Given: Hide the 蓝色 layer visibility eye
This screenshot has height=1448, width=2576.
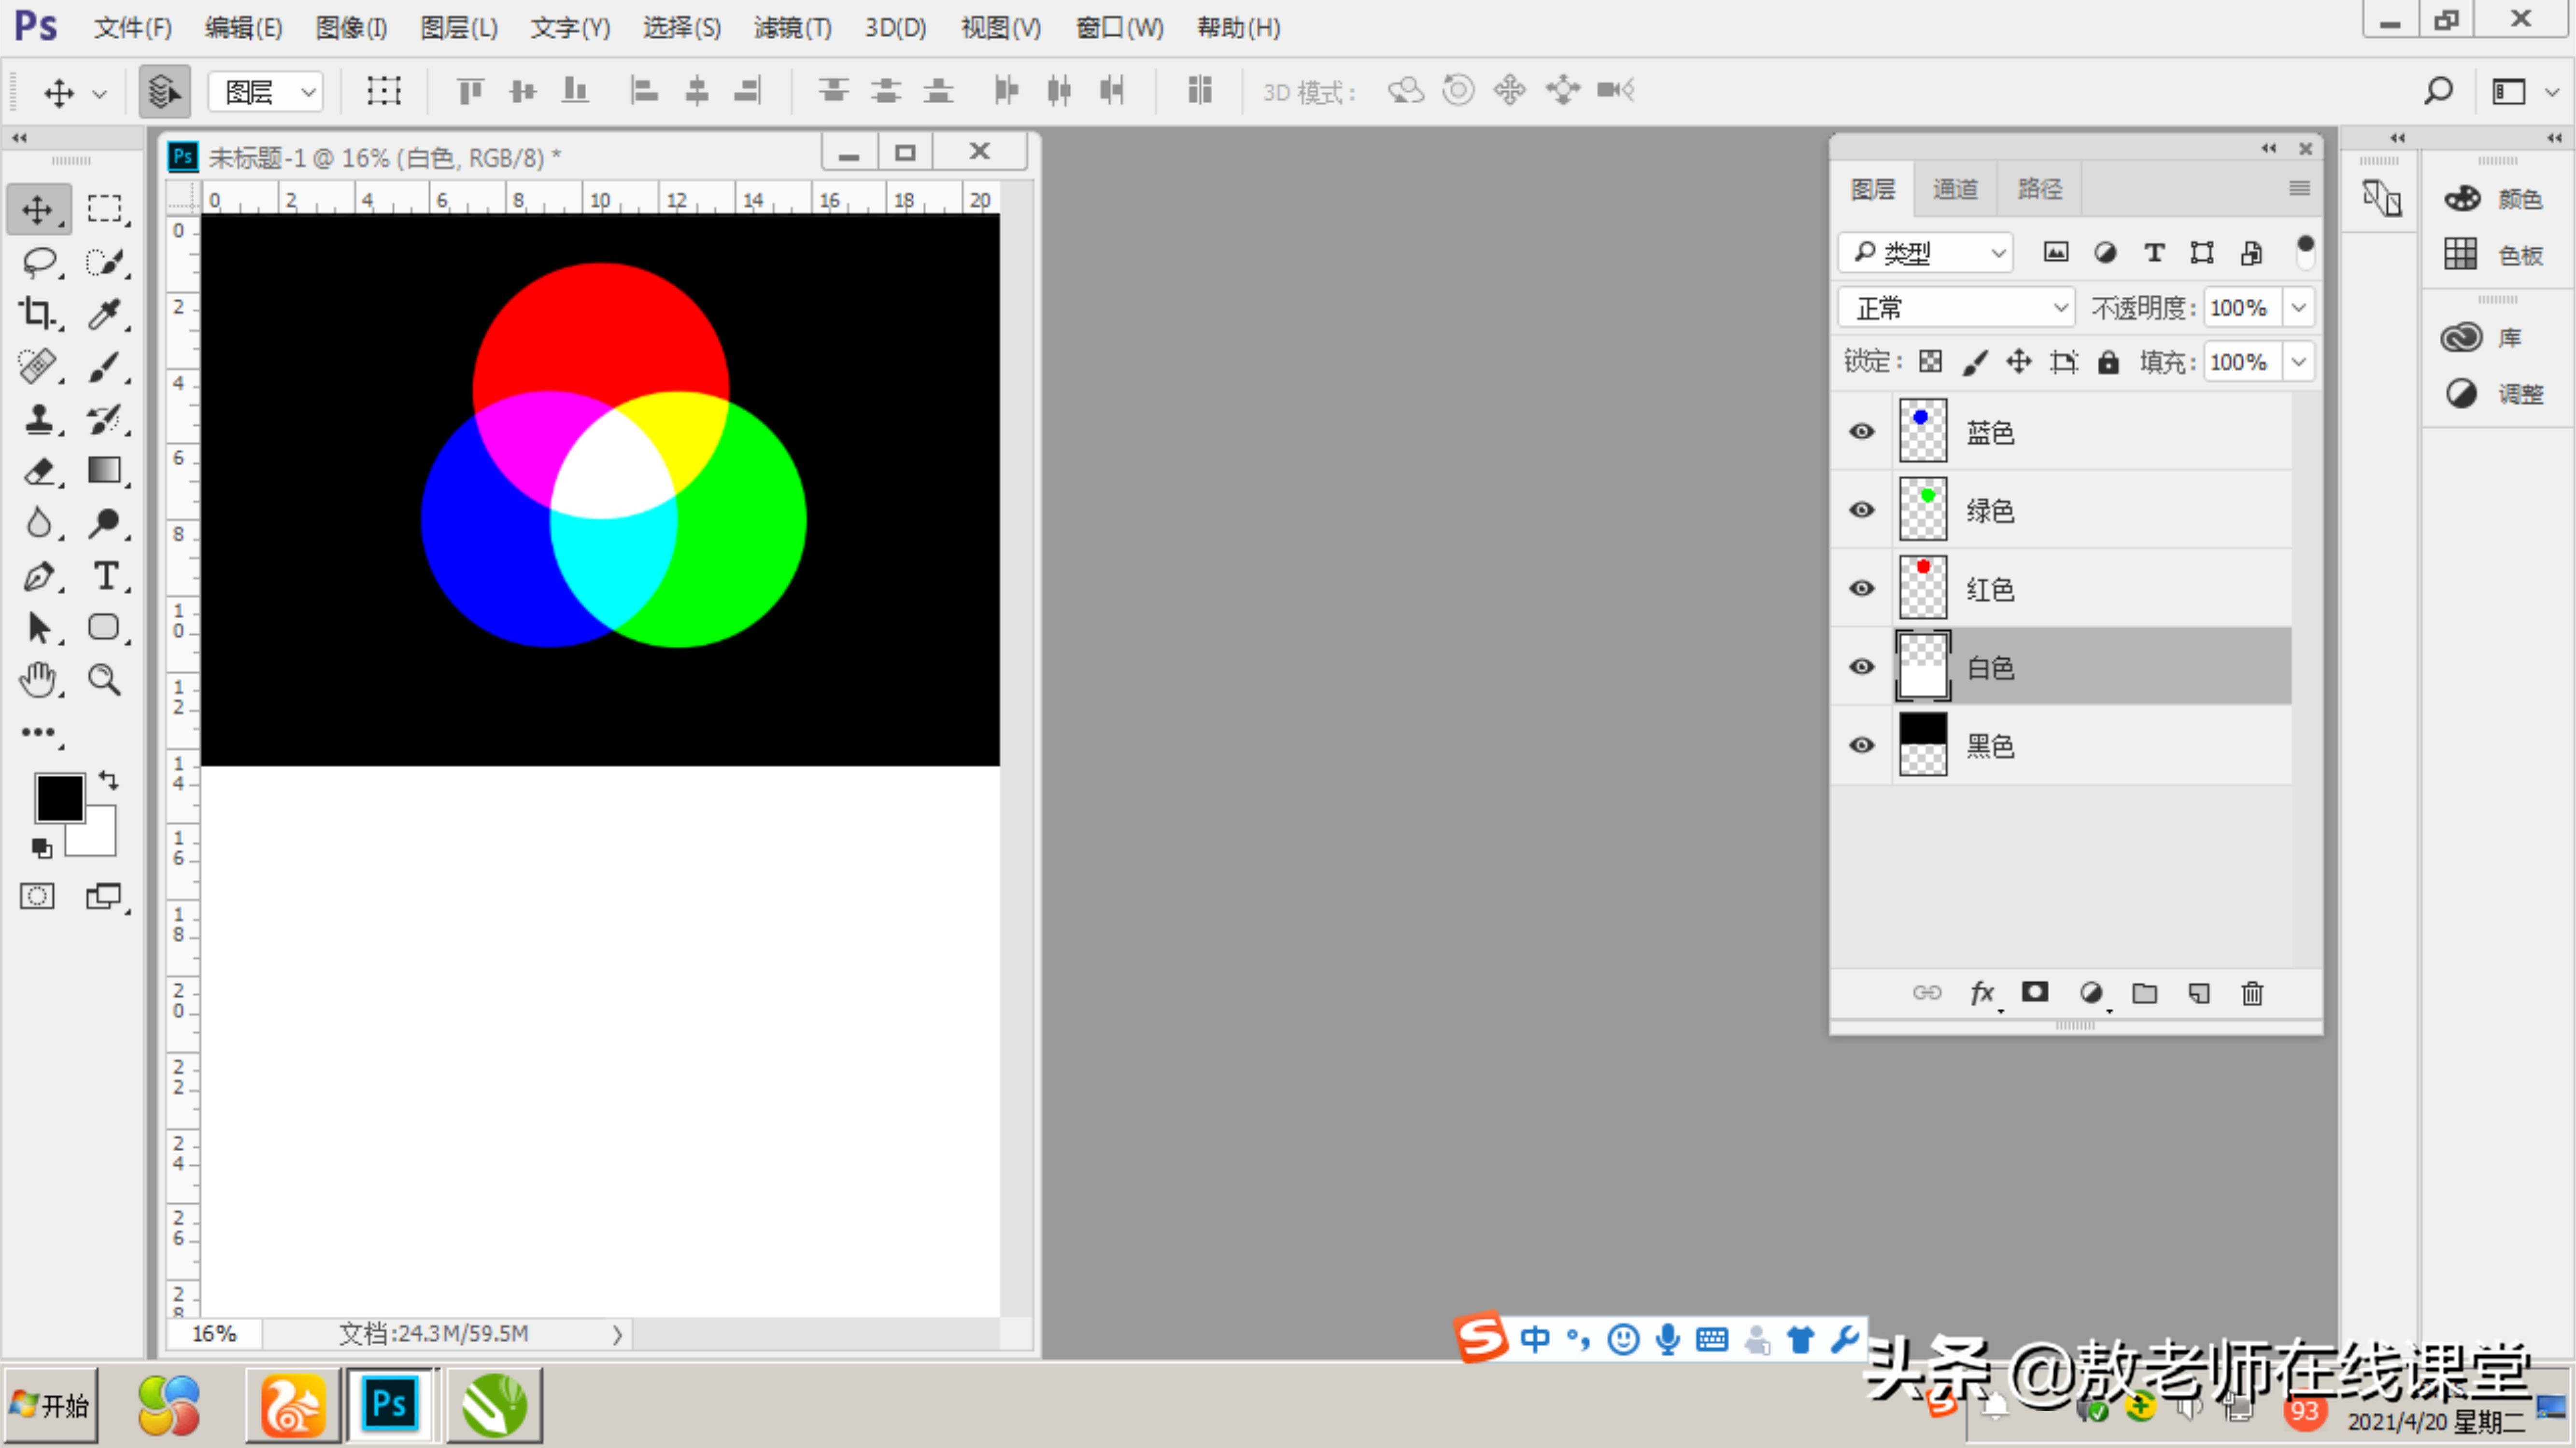Looking at the screenshot, I should click(x=1861, y=432).
